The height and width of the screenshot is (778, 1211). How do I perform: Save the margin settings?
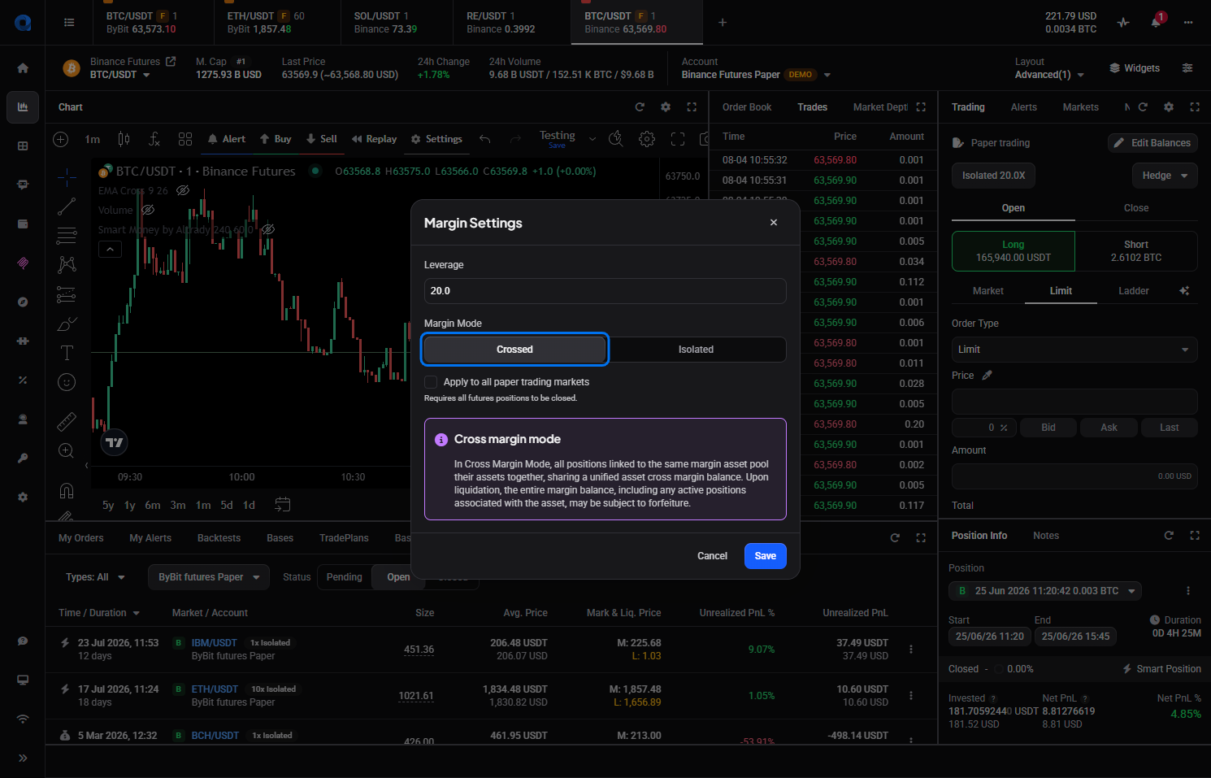tap(766, 556)
